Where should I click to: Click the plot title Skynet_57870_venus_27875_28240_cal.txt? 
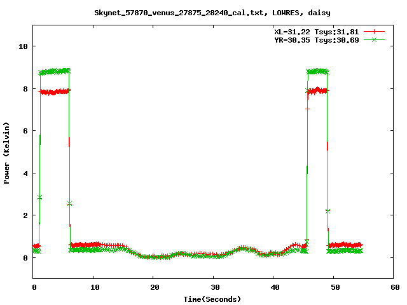pyautogui.click(x=181, y=13)
